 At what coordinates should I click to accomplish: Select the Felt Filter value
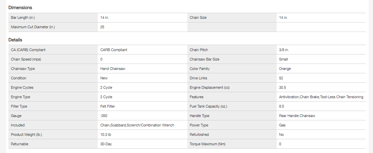[x=108, y=106]
